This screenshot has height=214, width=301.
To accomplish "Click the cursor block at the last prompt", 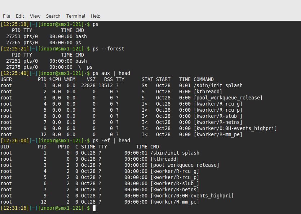I will [94, 208].
